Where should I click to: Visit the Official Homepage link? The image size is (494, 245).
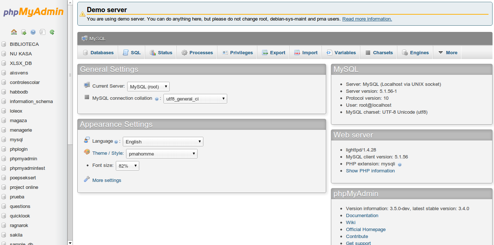pyautogui.click(x=366, y=229)
